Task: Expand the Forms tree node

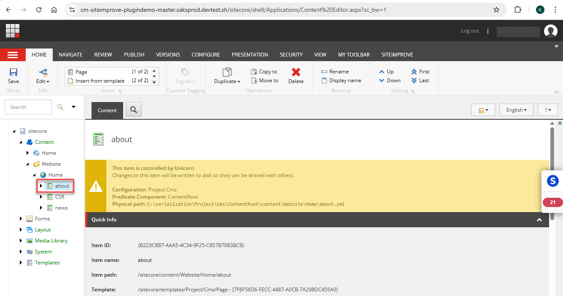Action: click(21, 218)
